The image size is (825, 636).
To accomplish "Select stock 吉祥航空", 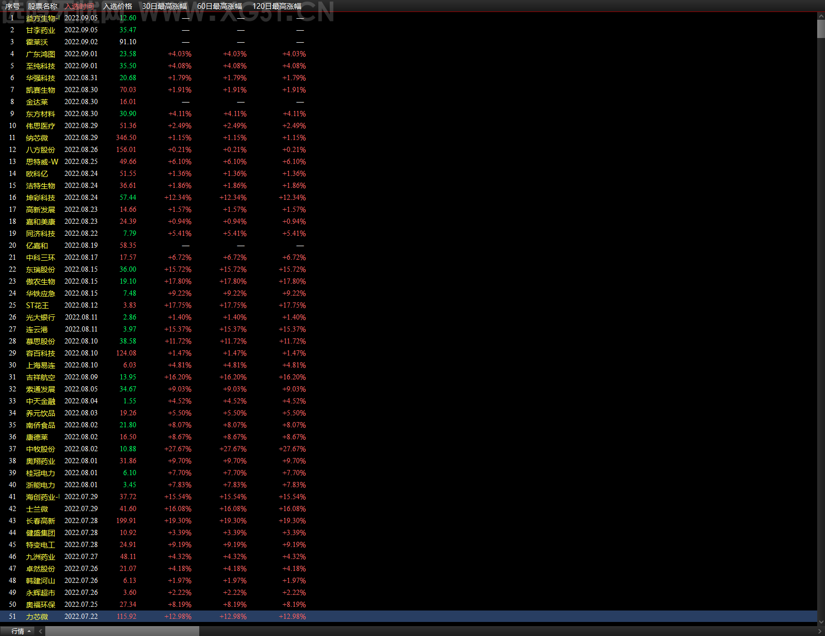I will click(41, 377).
